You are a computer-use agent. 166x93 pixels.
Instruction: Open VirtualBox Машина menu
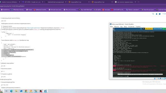click(x=116, y=27)
